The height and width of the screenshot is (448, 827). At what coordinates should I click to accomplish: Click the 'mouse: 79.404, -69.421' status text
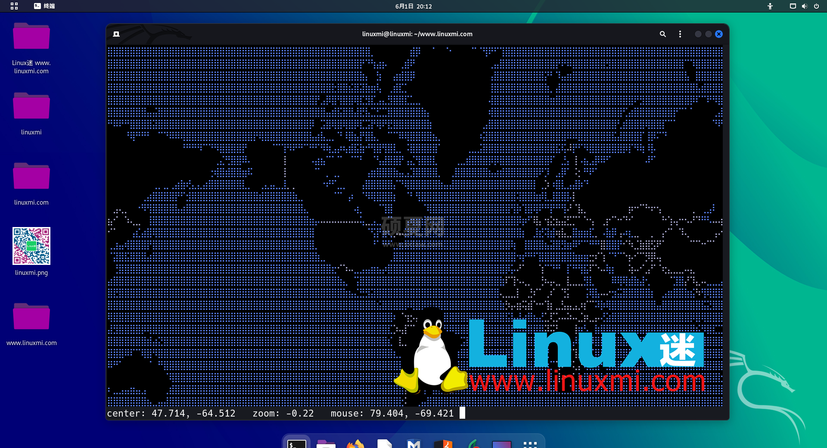point(392,414)
